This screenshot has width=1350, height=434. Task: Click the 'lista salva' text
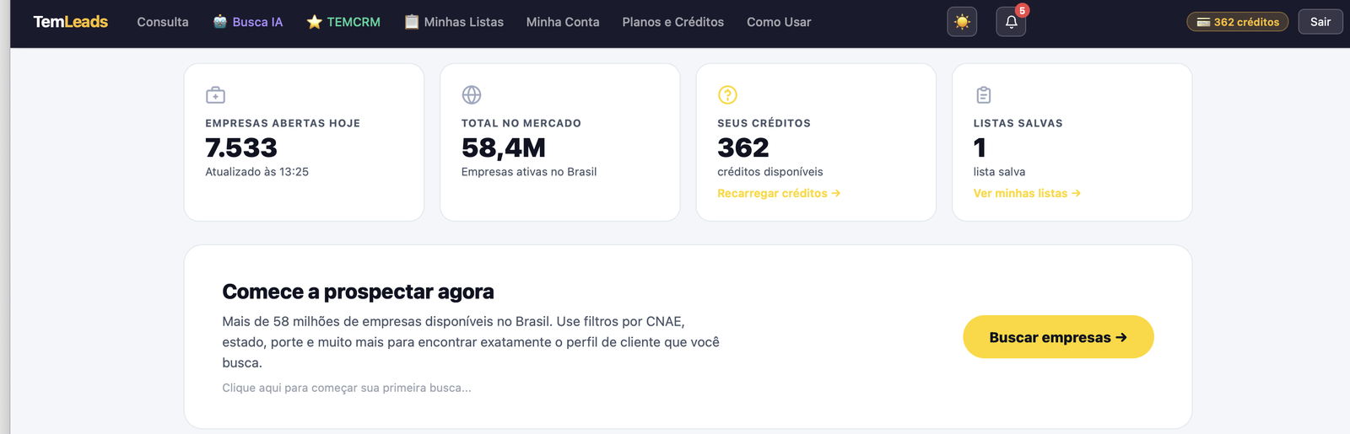click(x=1000, y=172)
